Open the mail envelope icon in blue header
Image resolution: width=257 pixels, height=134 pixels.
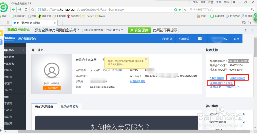pyautogui.click(x=200, y=39)
